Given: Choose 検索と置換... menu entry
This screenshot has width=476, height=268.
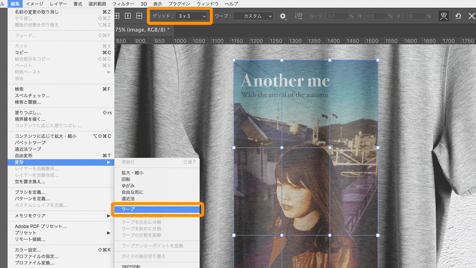Looking at the screenshot, I should pos(61,102).
